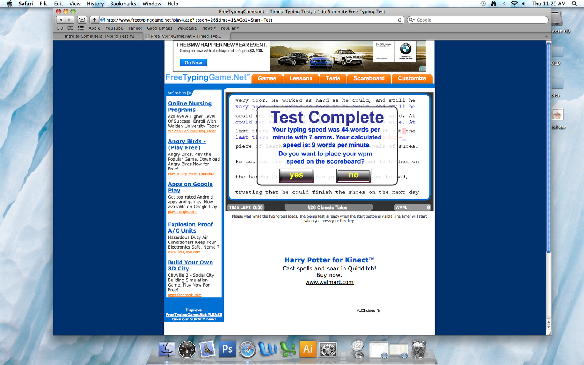
Task: Select the Lessons site tab
Action: pyautogui.click(x=301, y=78)
